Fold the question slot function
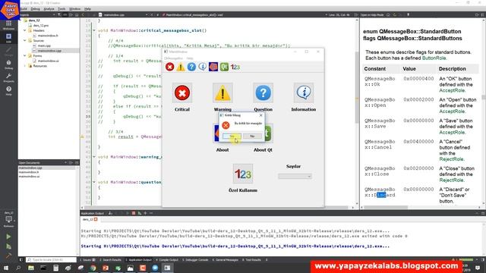 [x=94, y=182]
